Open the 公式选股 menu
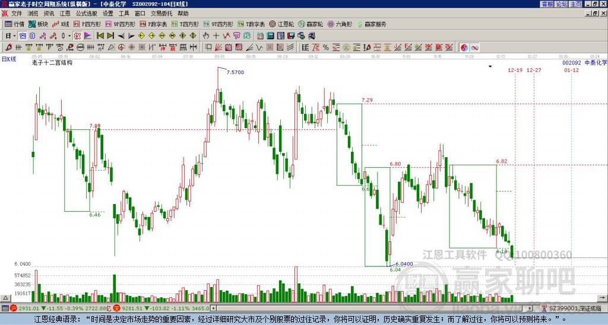The width and height of the screenshot is (608, 325). coord(87,14)
